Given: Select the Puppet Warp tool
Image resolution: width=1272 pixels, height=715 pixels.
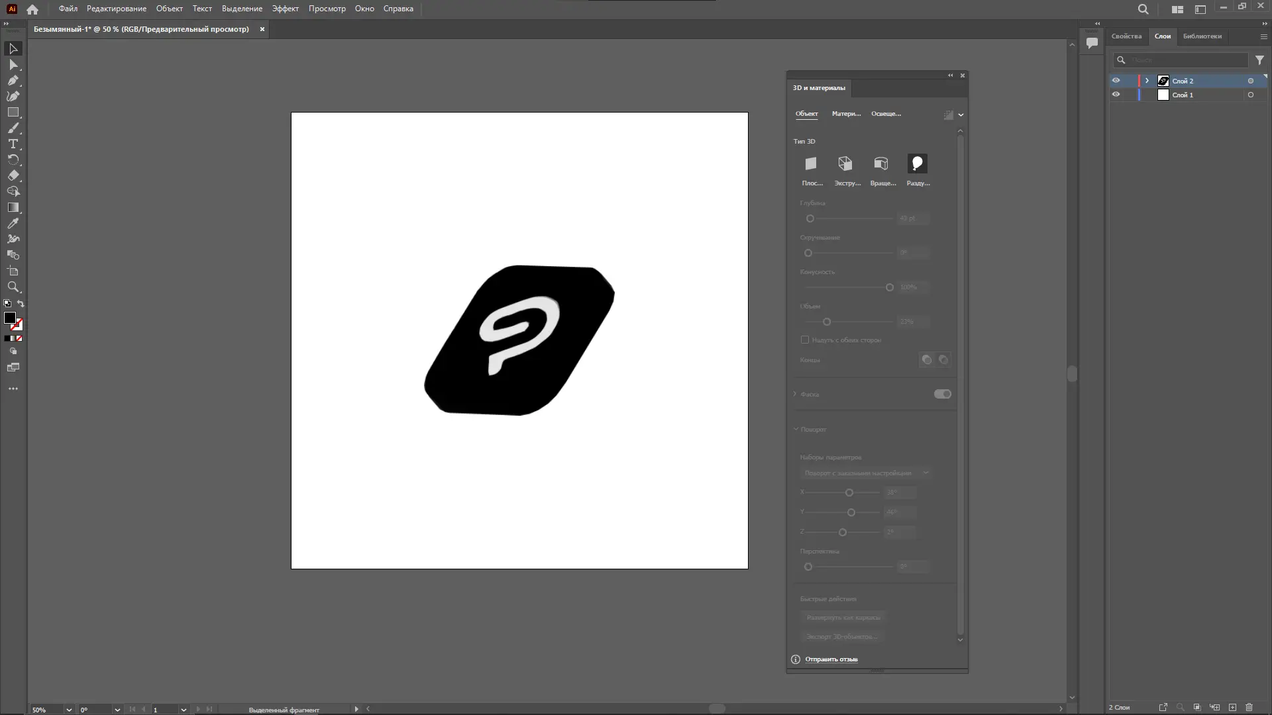Looking at the screenshot, I should coord(13,240).
